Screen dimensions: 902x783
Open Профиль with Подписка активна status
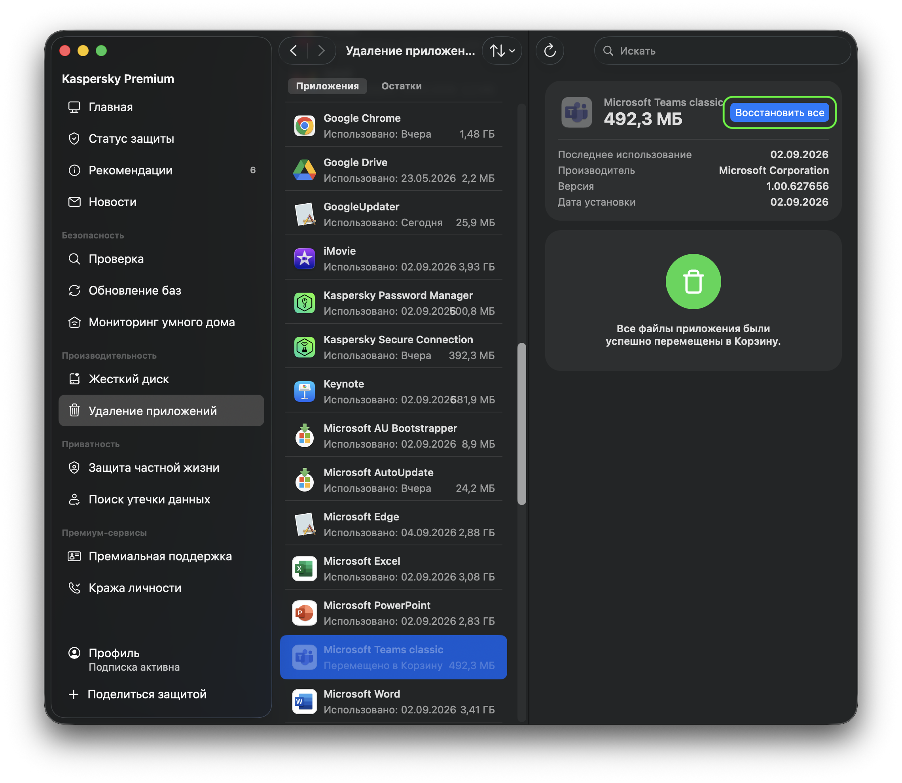(x=161, y=660)
